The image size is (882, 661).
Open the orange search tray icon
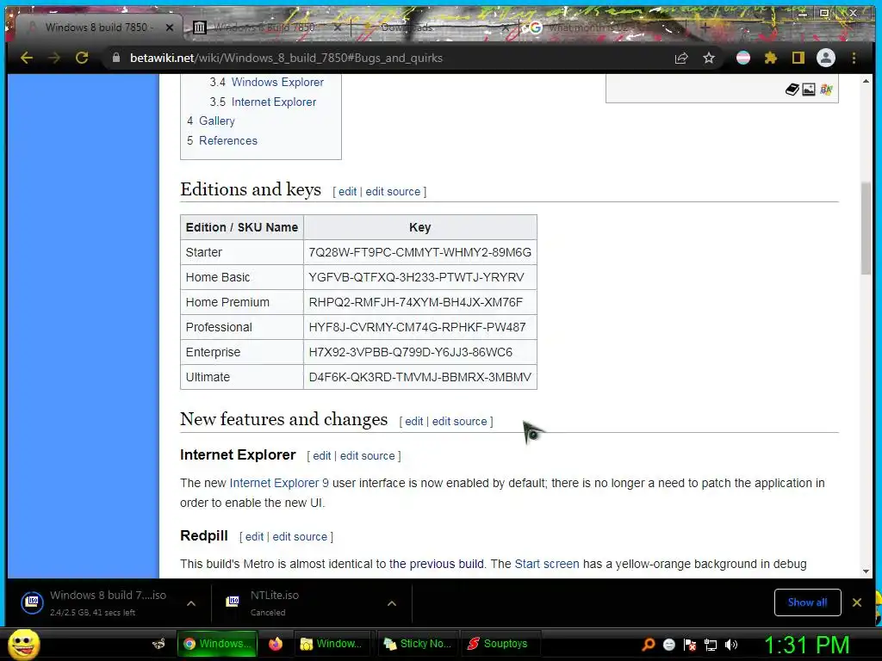649,645
